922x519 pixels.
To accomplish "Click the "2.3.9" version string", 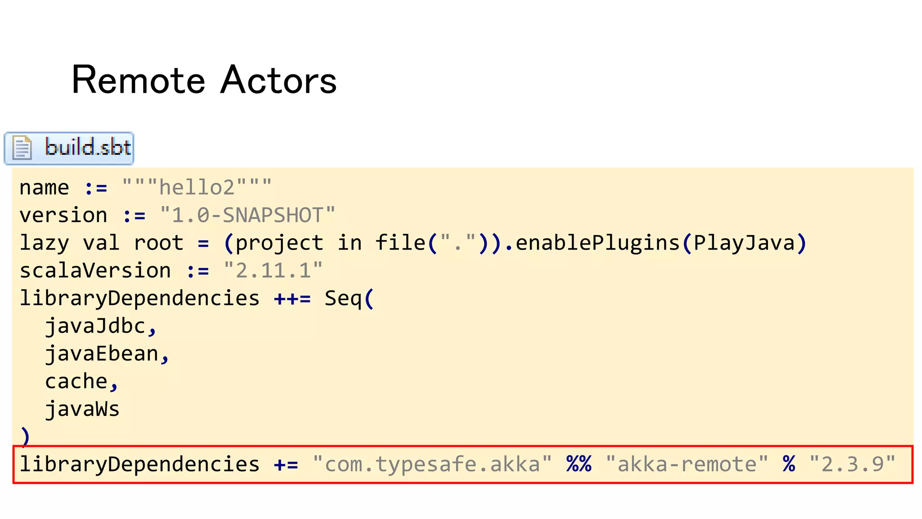I will click(x=852, y=464).
